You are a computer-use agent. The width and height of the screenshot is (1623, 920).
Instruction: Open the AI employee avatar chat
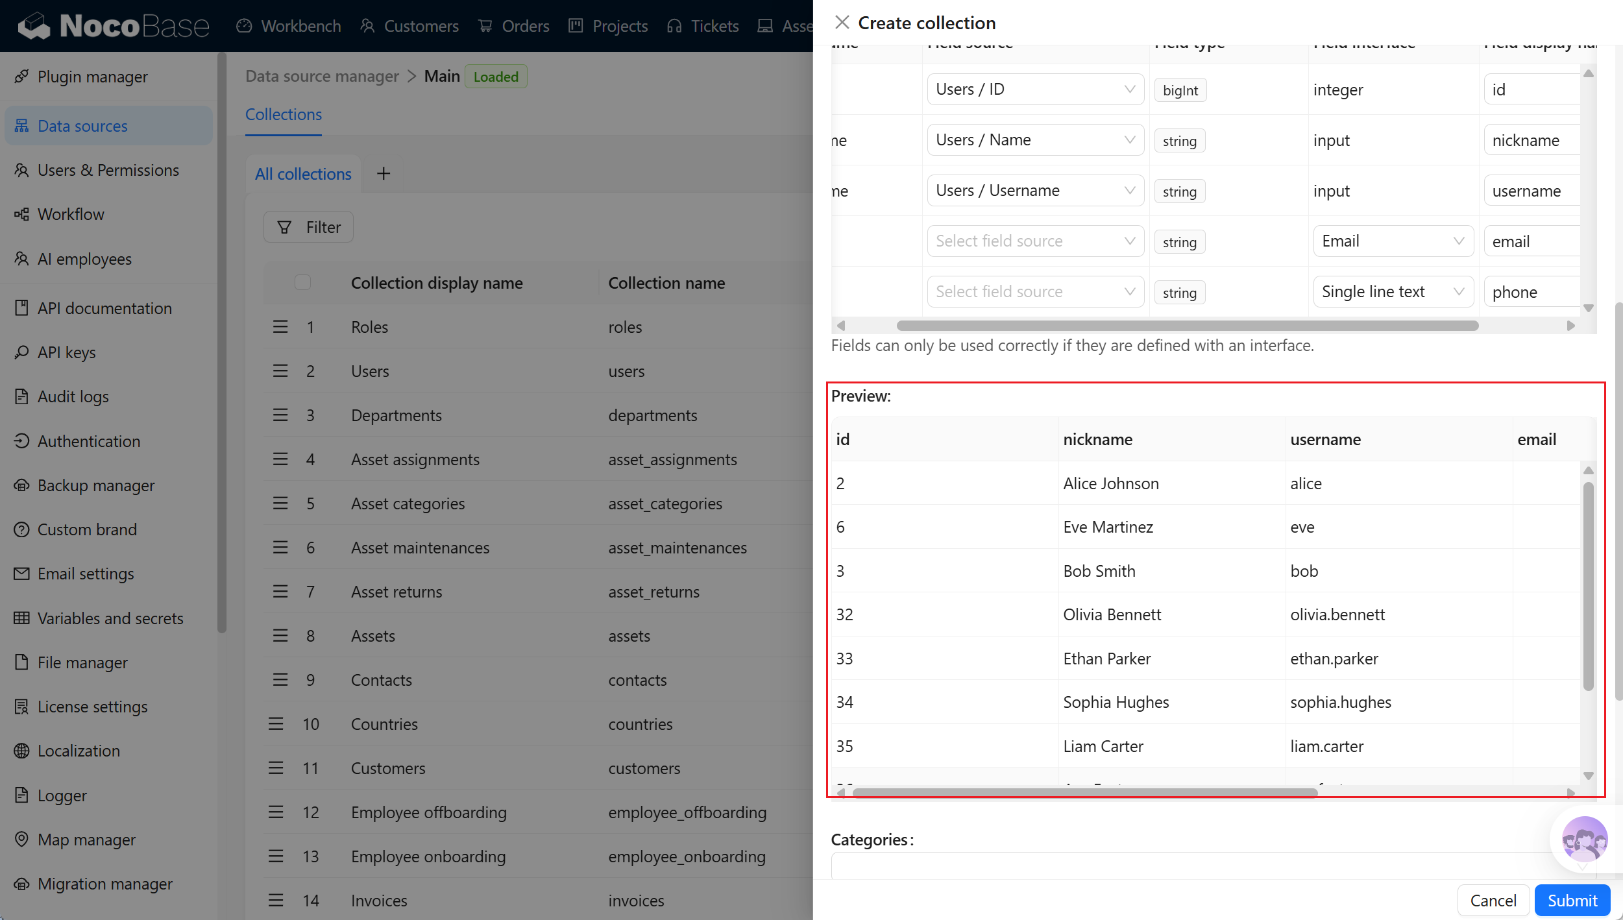tap(1585, 840)
